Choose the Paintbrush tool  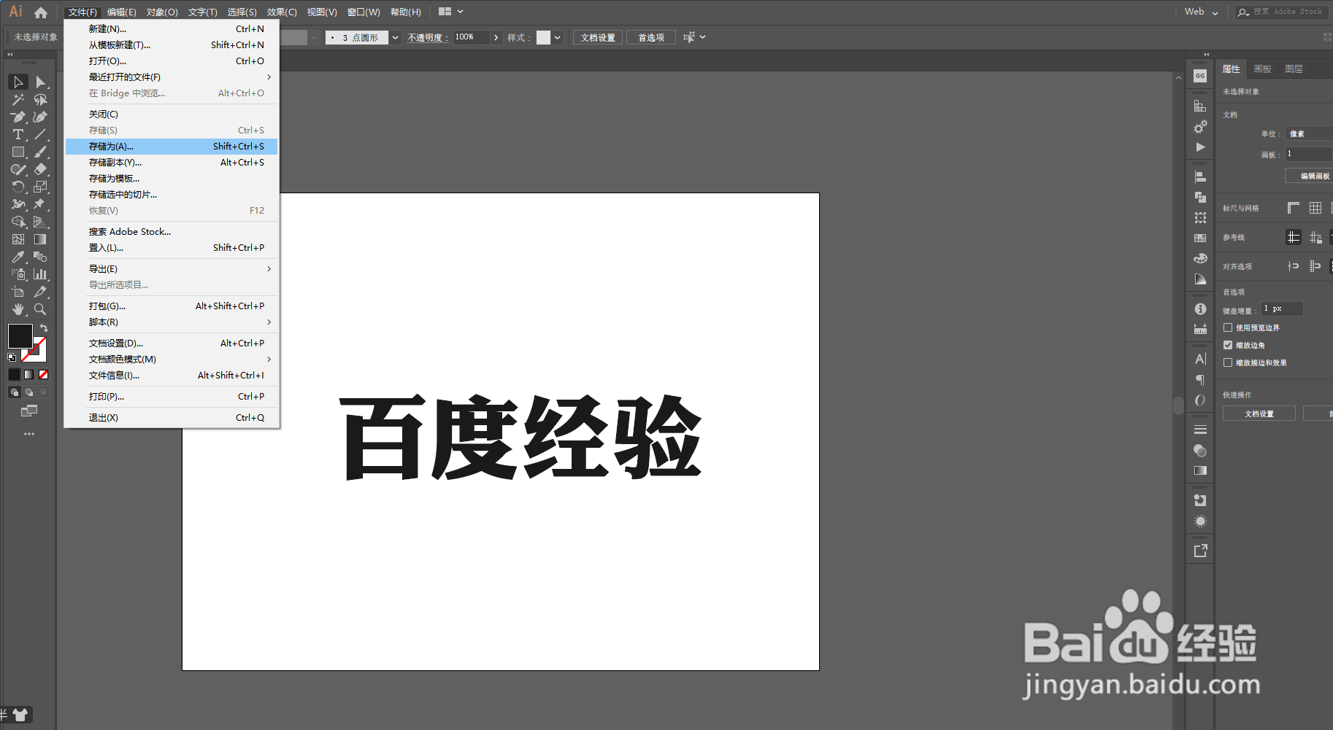coord(41,151)
